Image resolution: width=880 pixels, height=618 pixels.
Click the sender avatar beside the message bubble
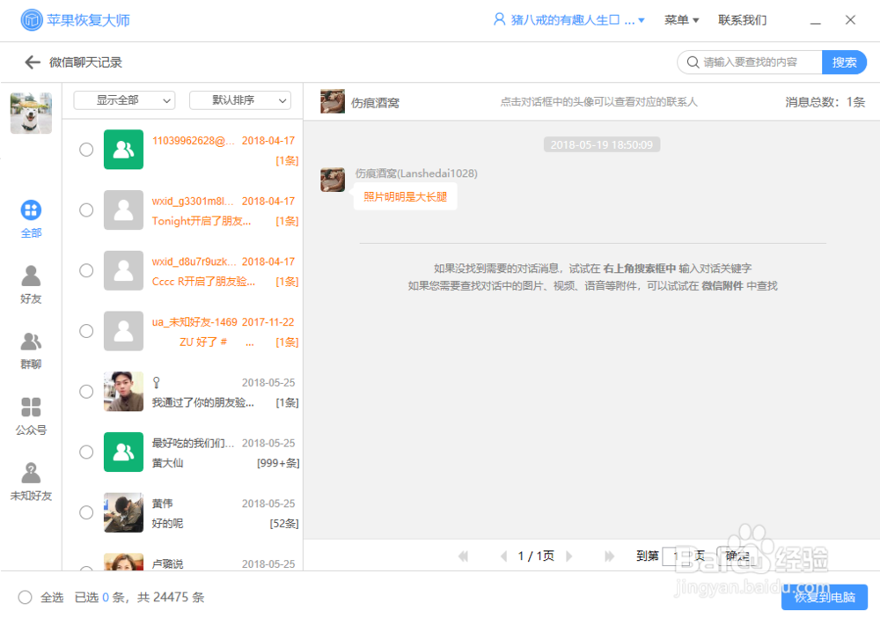pyautogui.click(x=333, y=180)
